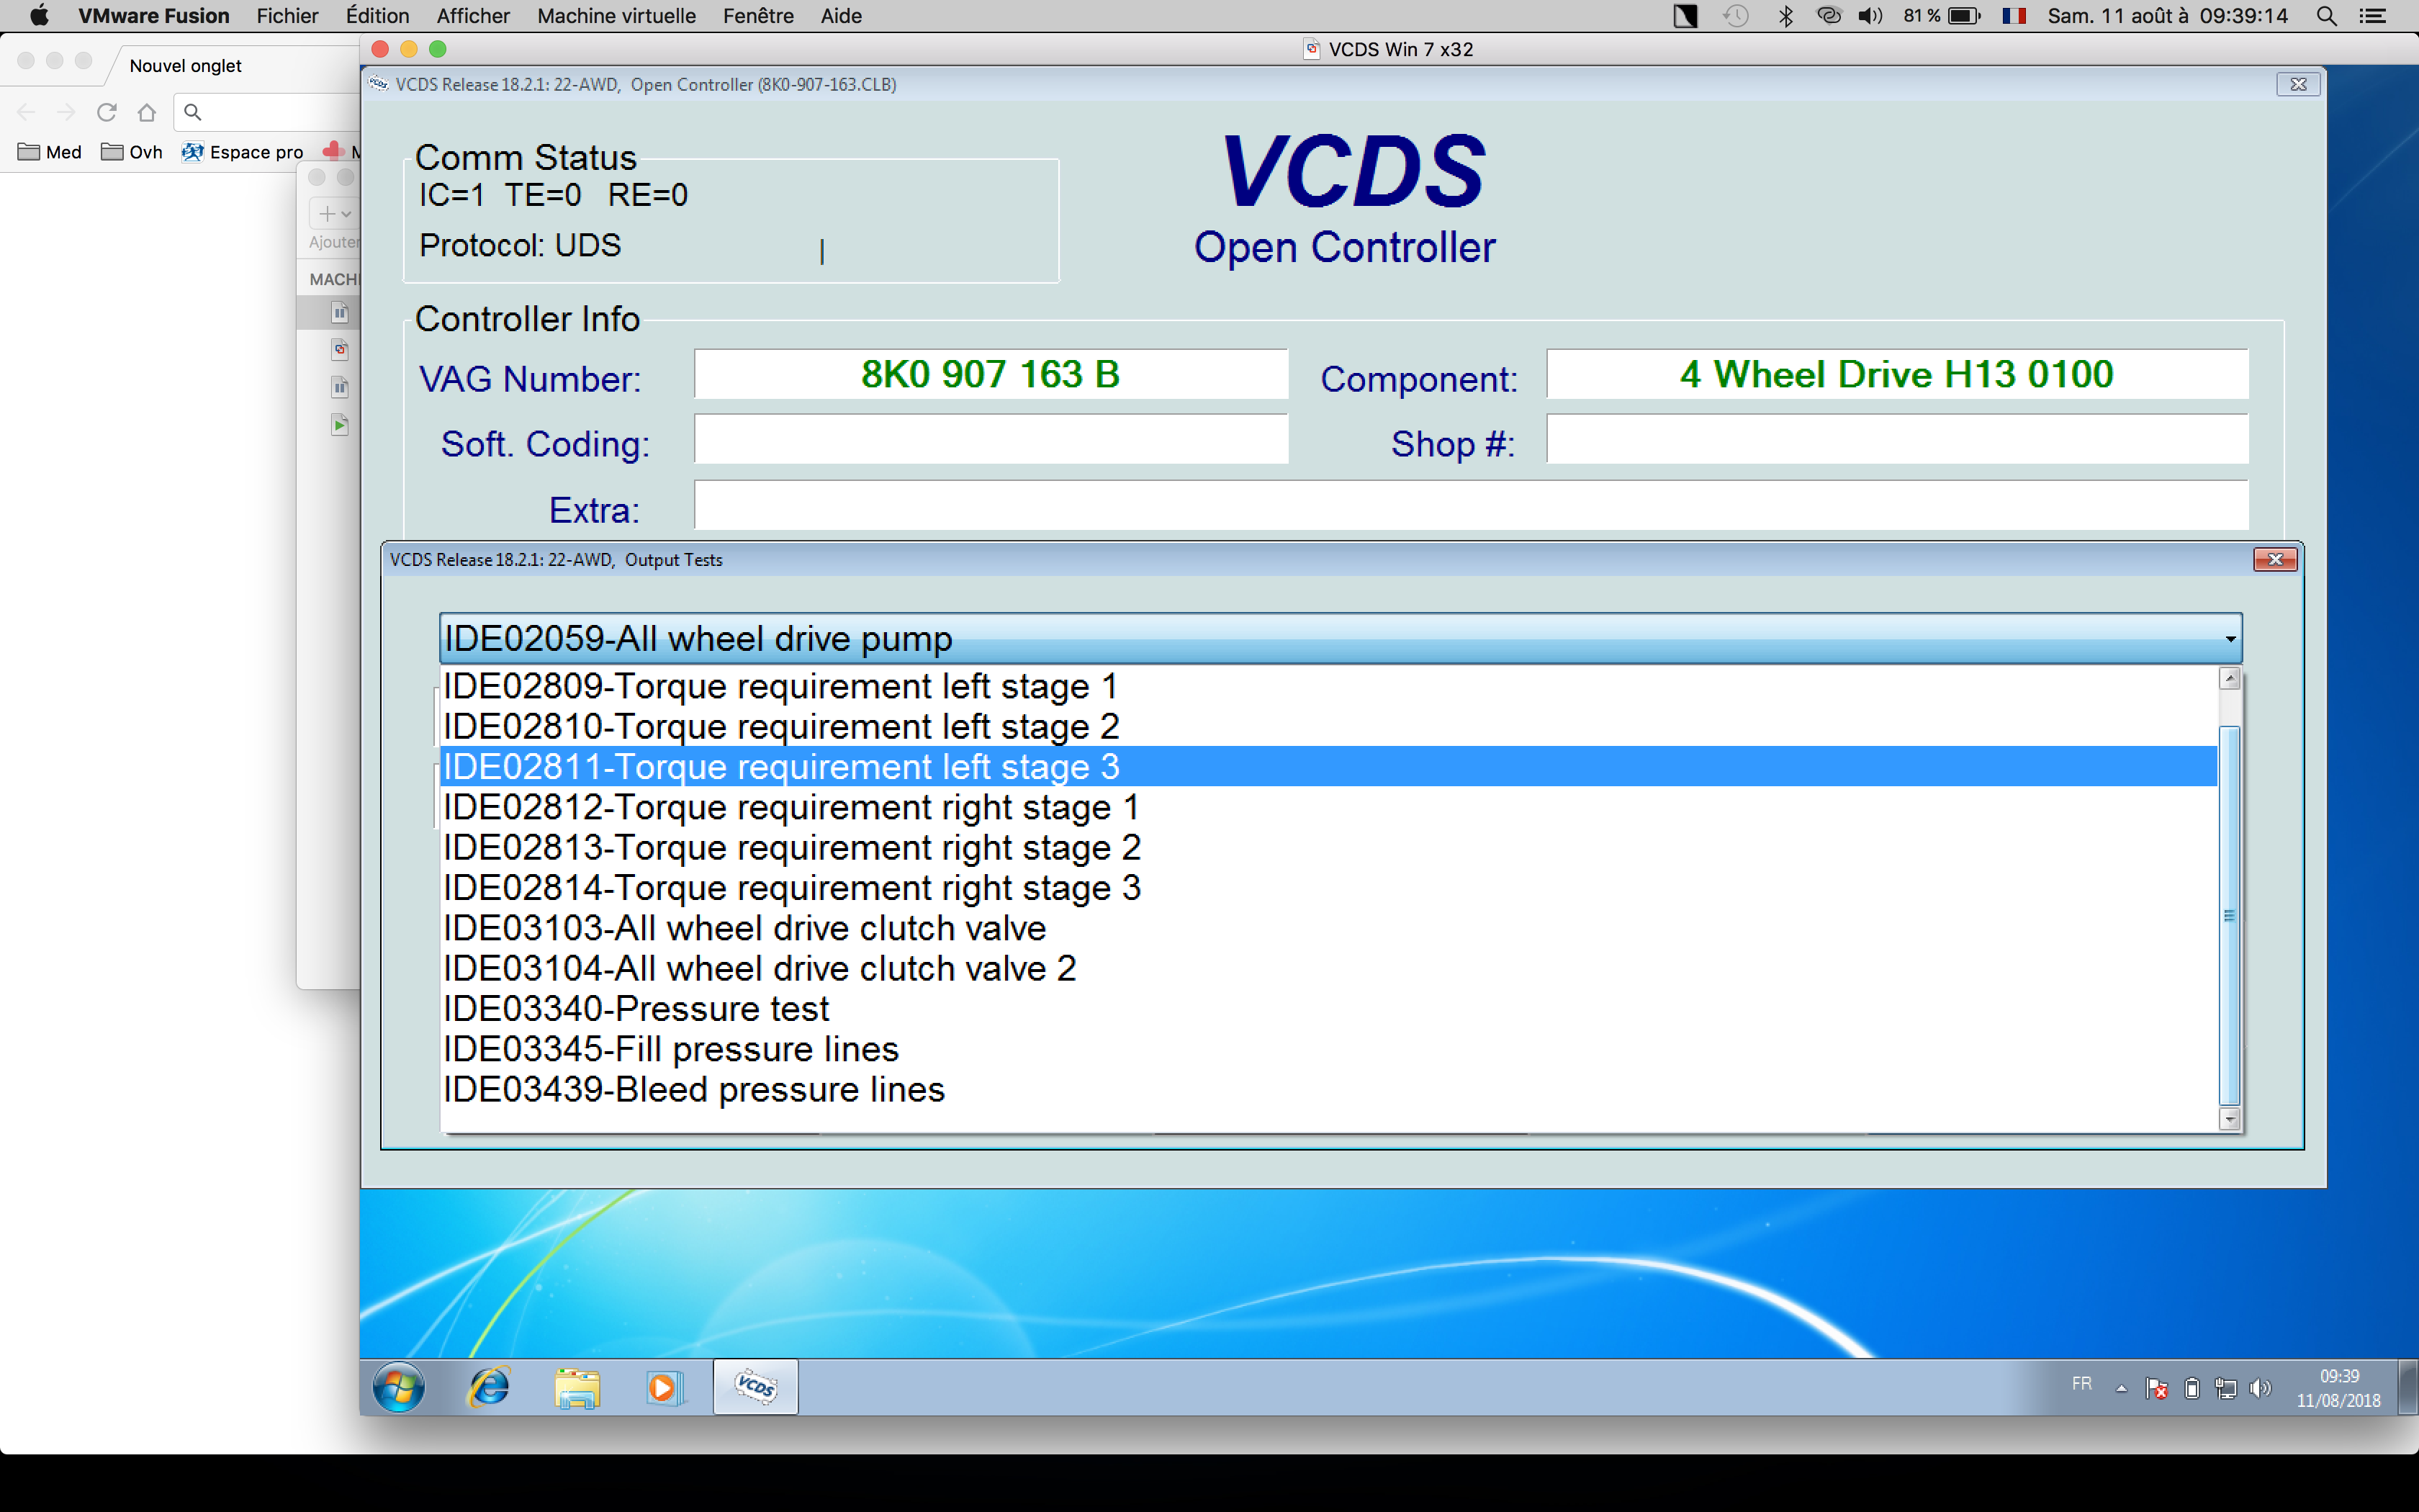Click the Component field
The height and width of the screenshot is (1512, 2419).
pyautogui.click(x=1896, y=374)
